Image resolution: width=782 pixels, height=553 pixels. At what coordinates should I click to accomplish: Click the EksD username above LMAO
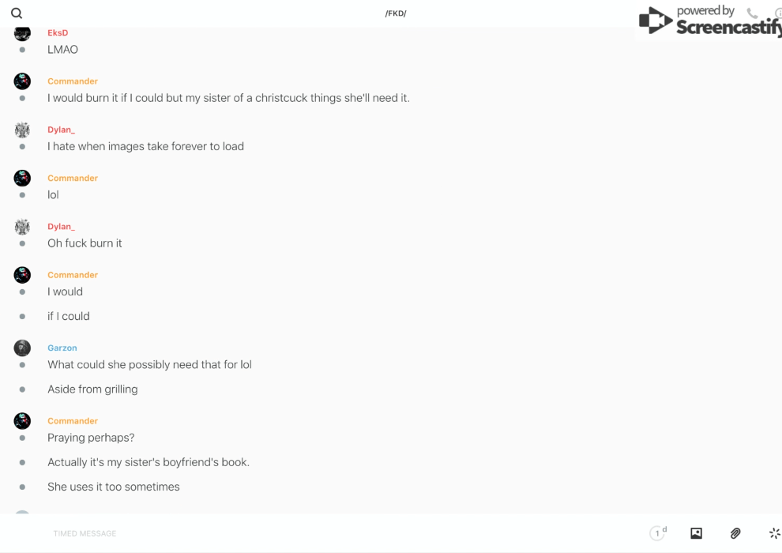58,33
